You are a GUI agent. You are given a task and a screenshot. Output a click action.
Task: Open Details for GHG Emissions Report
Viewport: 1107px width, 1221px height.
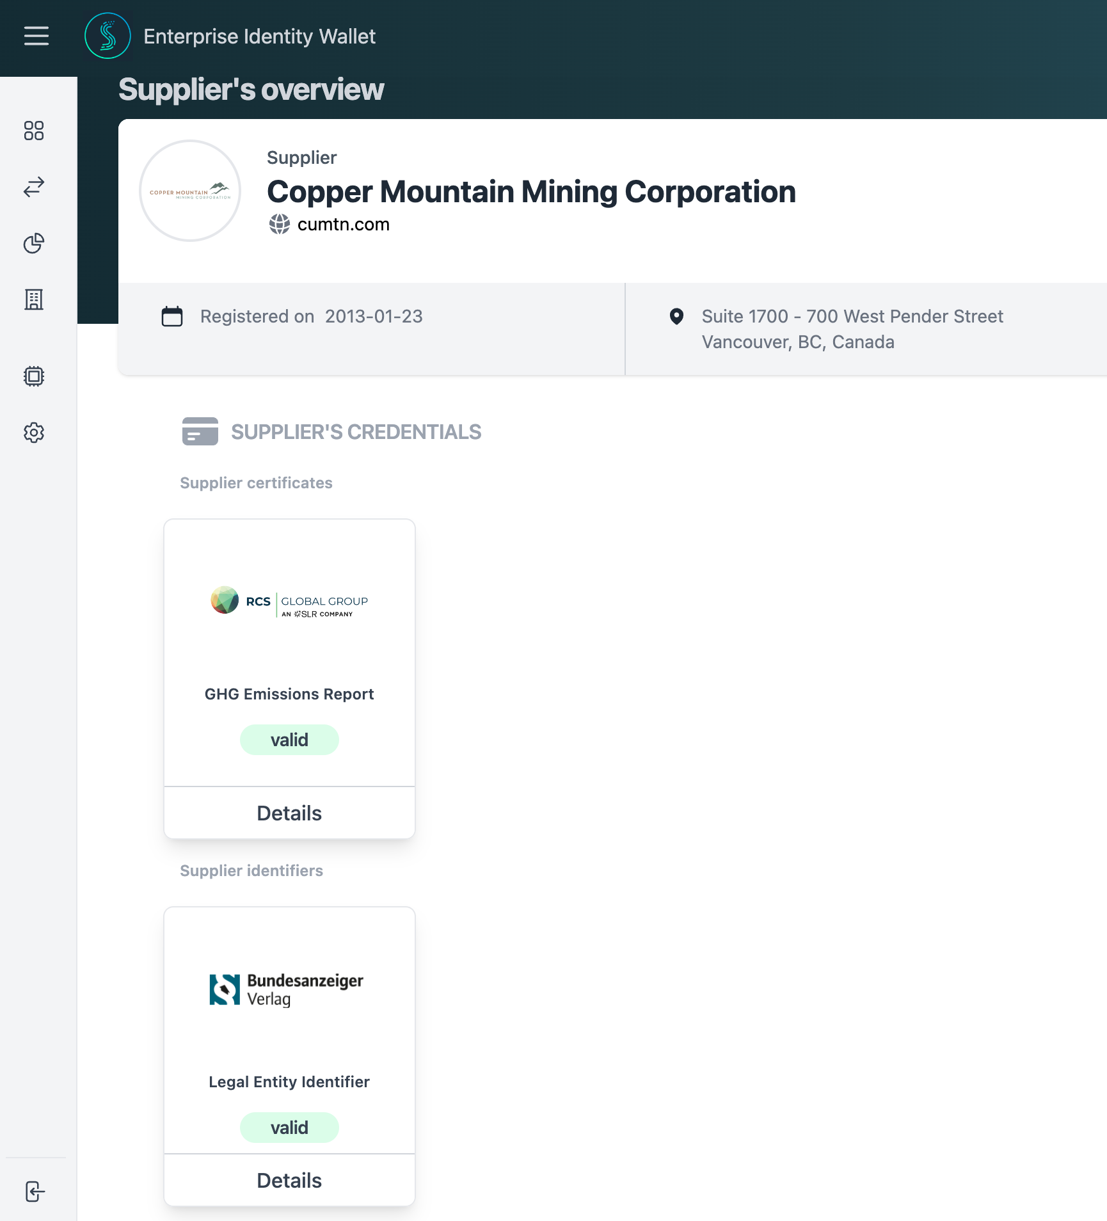289,813
